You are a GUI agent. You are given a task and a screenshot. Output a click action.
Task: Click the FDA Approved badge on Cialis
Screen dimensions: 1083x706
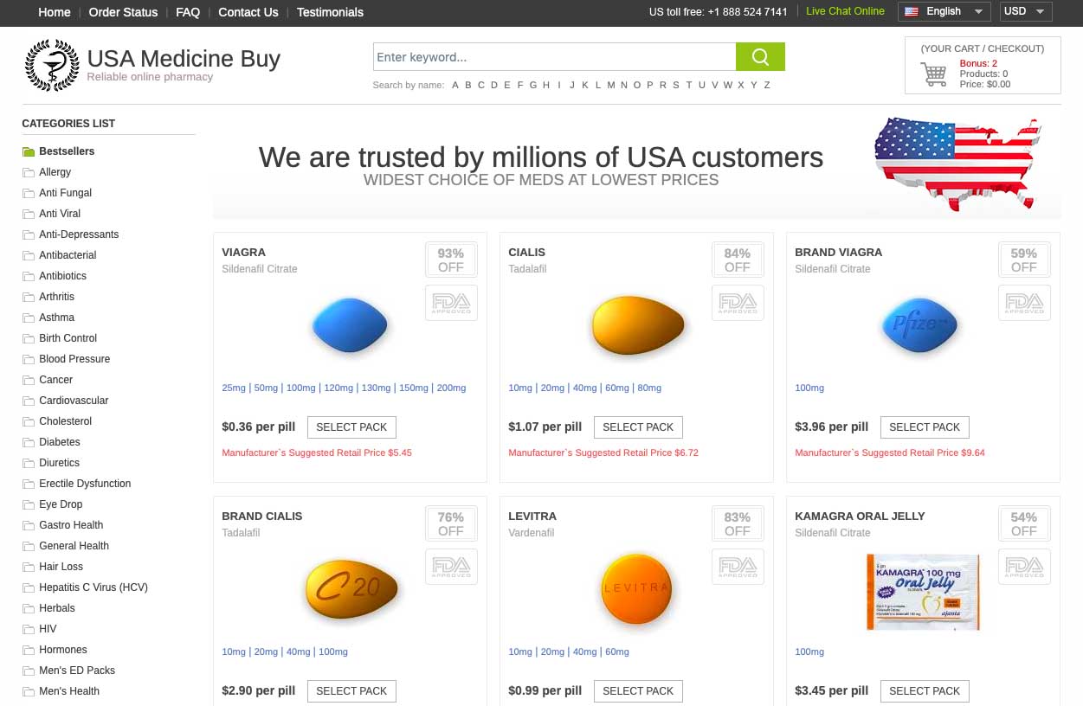[738, 303]
